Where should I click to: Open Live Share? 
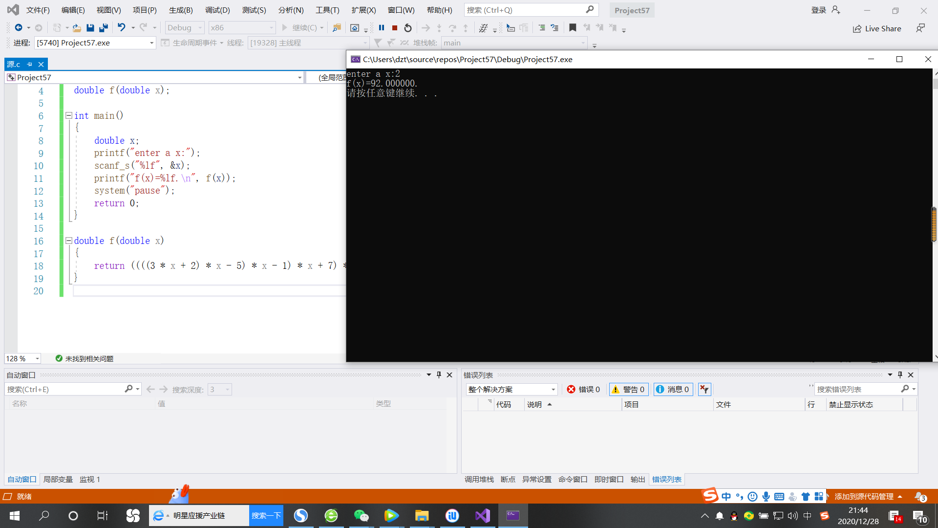point(877,29)
